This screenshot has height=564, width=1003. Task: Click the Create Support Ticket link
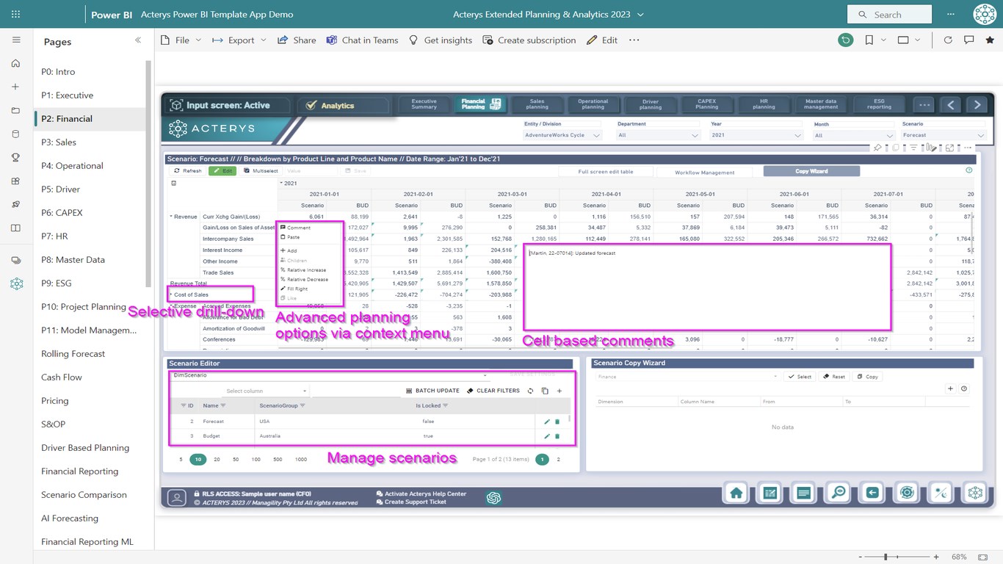tap(411, 502)
